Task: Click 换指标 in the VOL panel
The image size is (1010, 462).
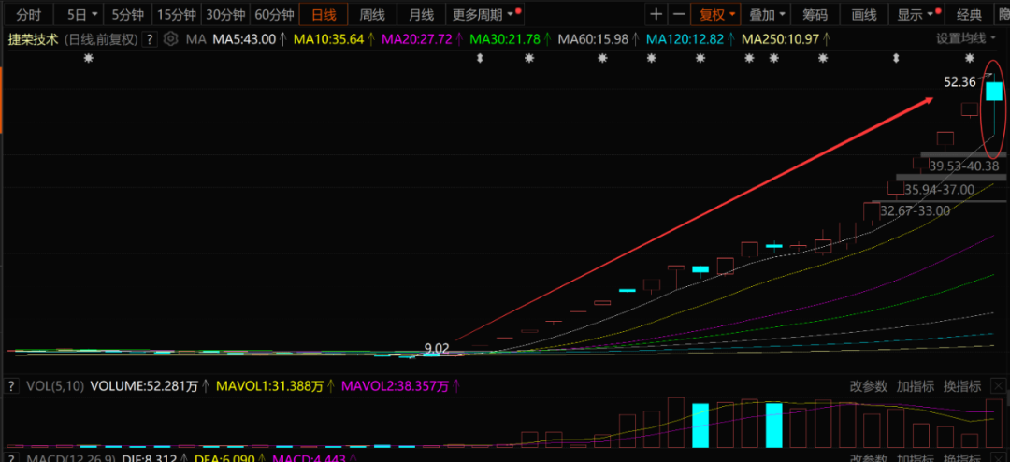Action: (962, 386)
